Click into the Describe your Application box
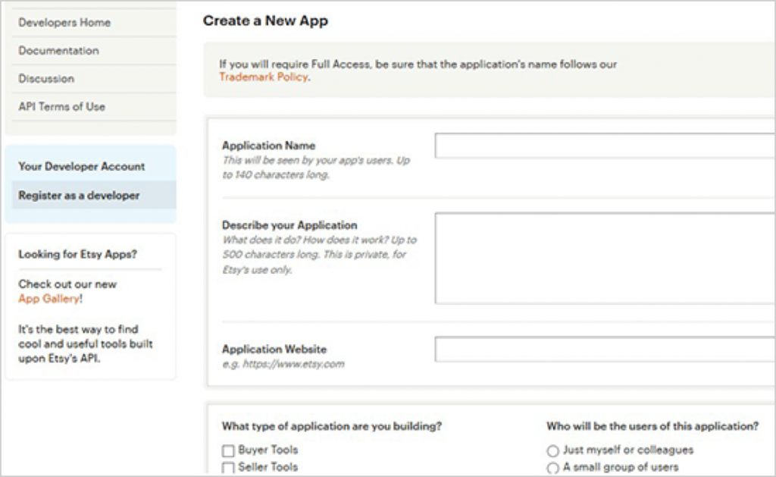776x477 pixels. point(605,258)
